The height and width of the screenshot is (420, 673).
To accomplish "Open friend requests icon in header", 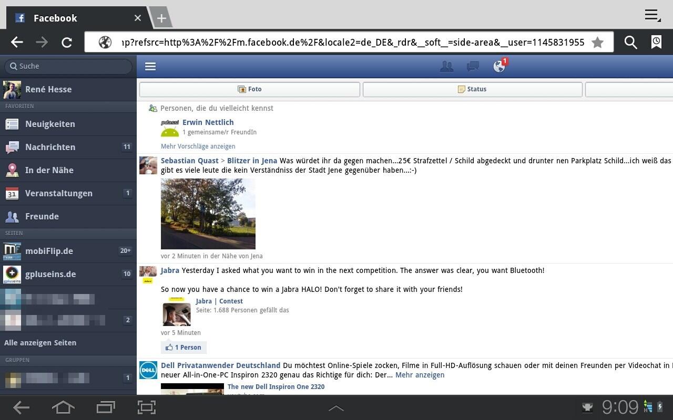I will [447, 66].
